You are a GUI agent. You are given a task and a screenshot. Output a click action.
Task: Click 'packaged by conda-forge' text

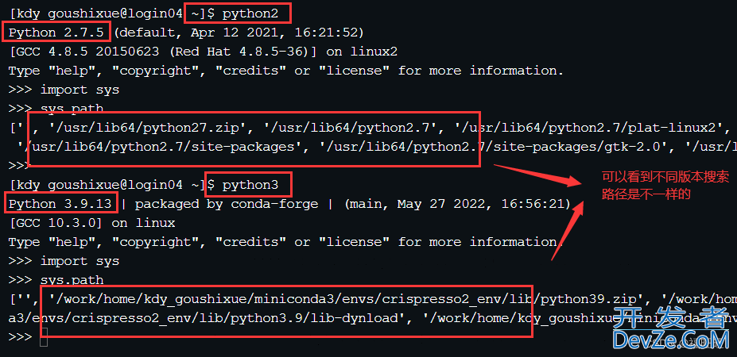tap(227, 204)
